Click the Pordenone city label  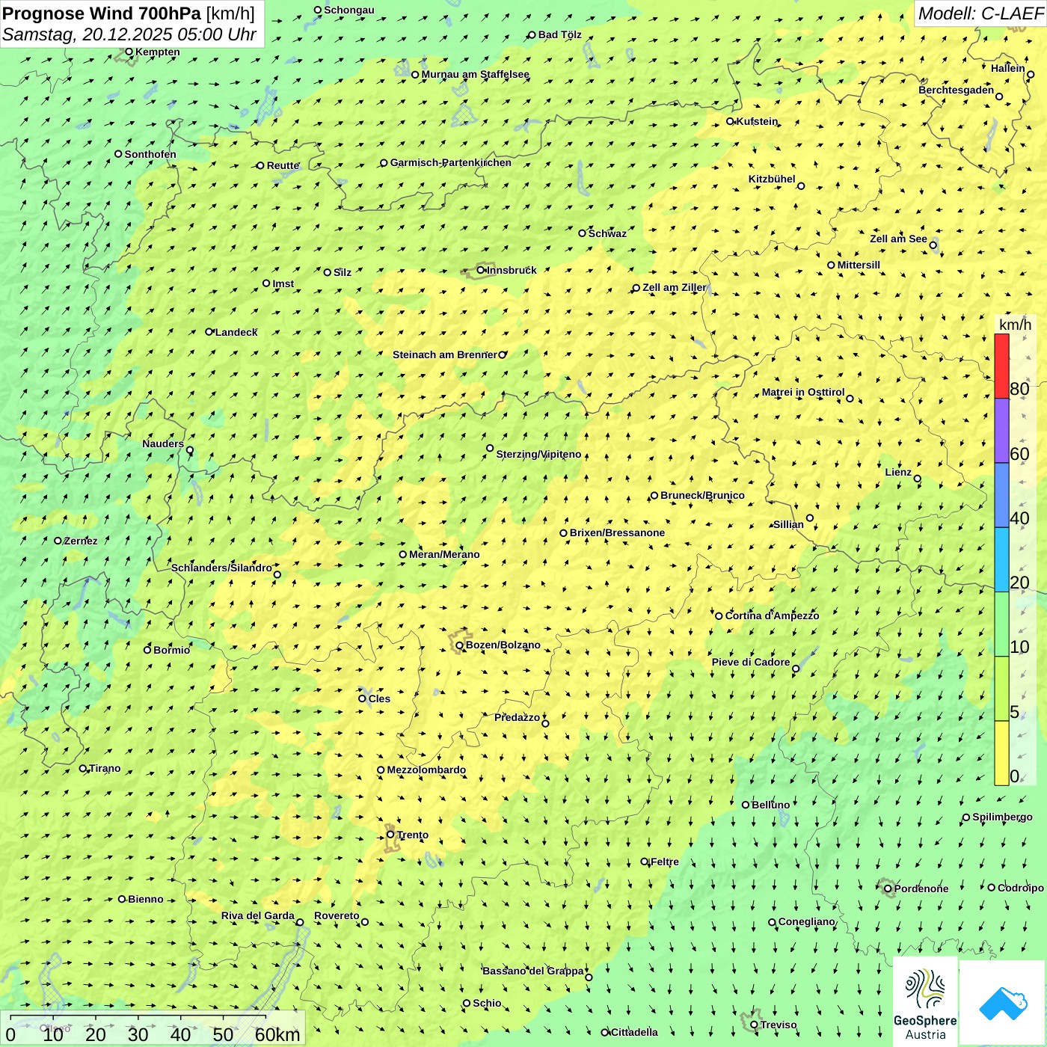921,888
